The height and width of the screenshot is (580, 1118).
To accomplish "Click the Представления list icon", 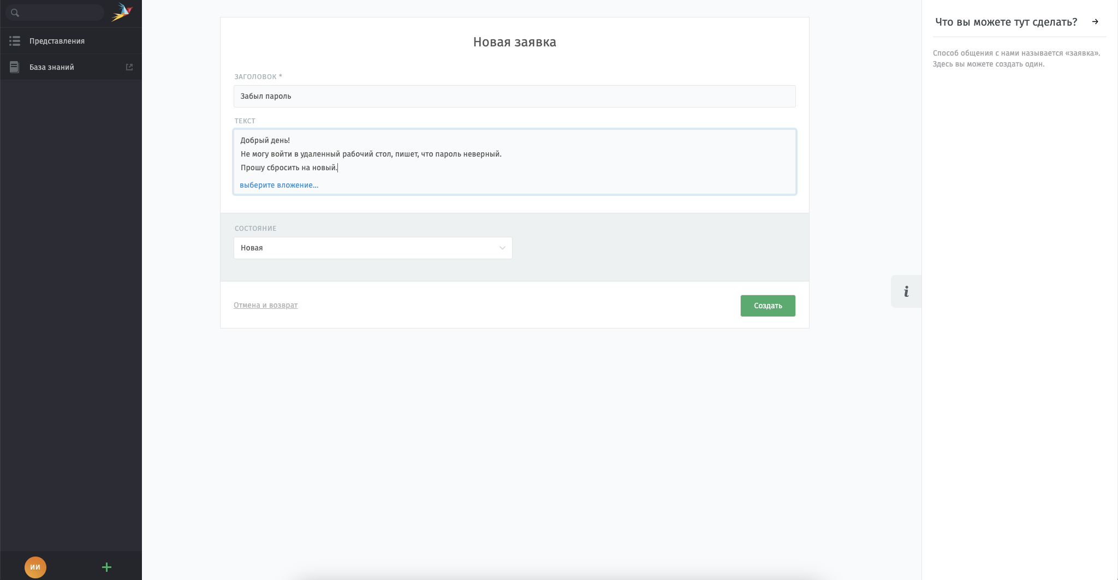I will [15, 41].
